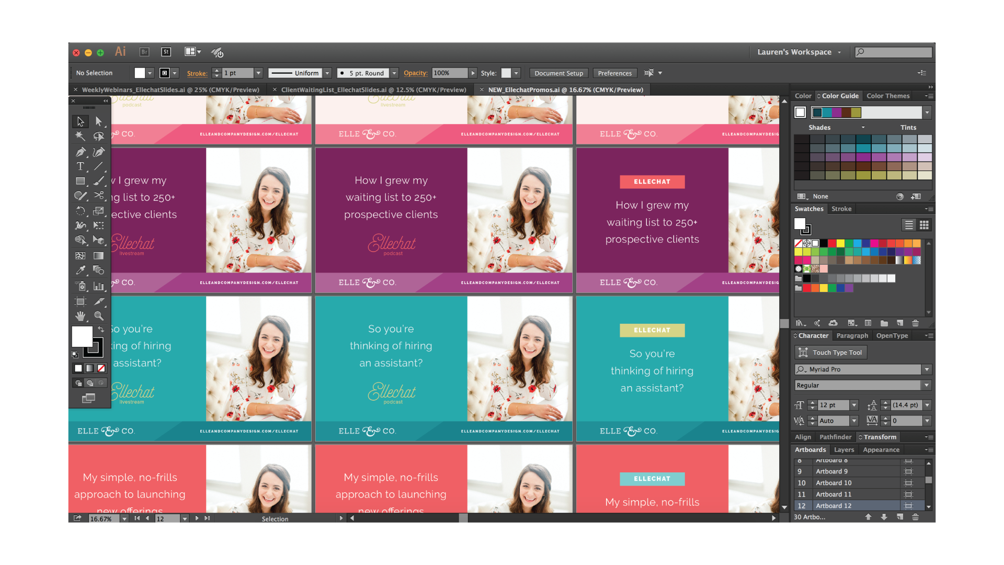Open Lauren's Workspace switcher dropdown
Screen dimensions: 1004x565
point(800,52)
